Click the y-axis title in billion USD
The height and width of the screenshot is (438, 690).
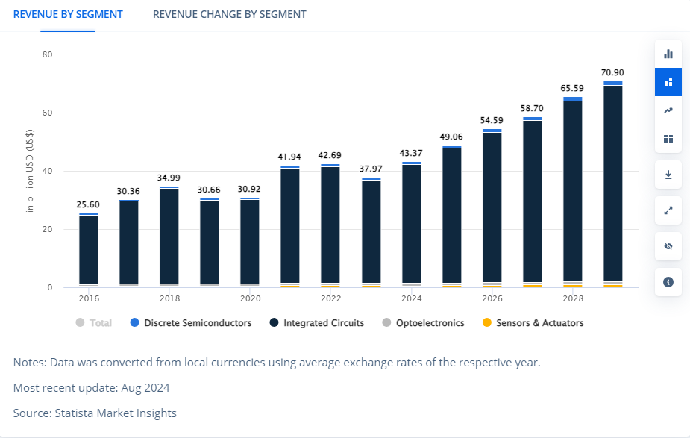30,171
